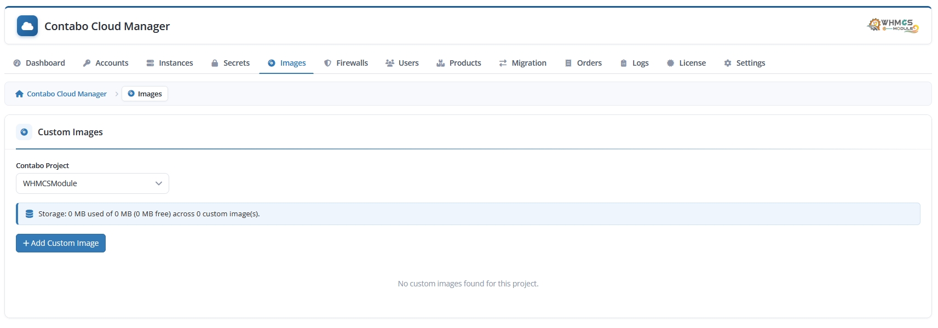Click the License certificate icon
This screenshot has width=938, height=328.
pos(670,63)
